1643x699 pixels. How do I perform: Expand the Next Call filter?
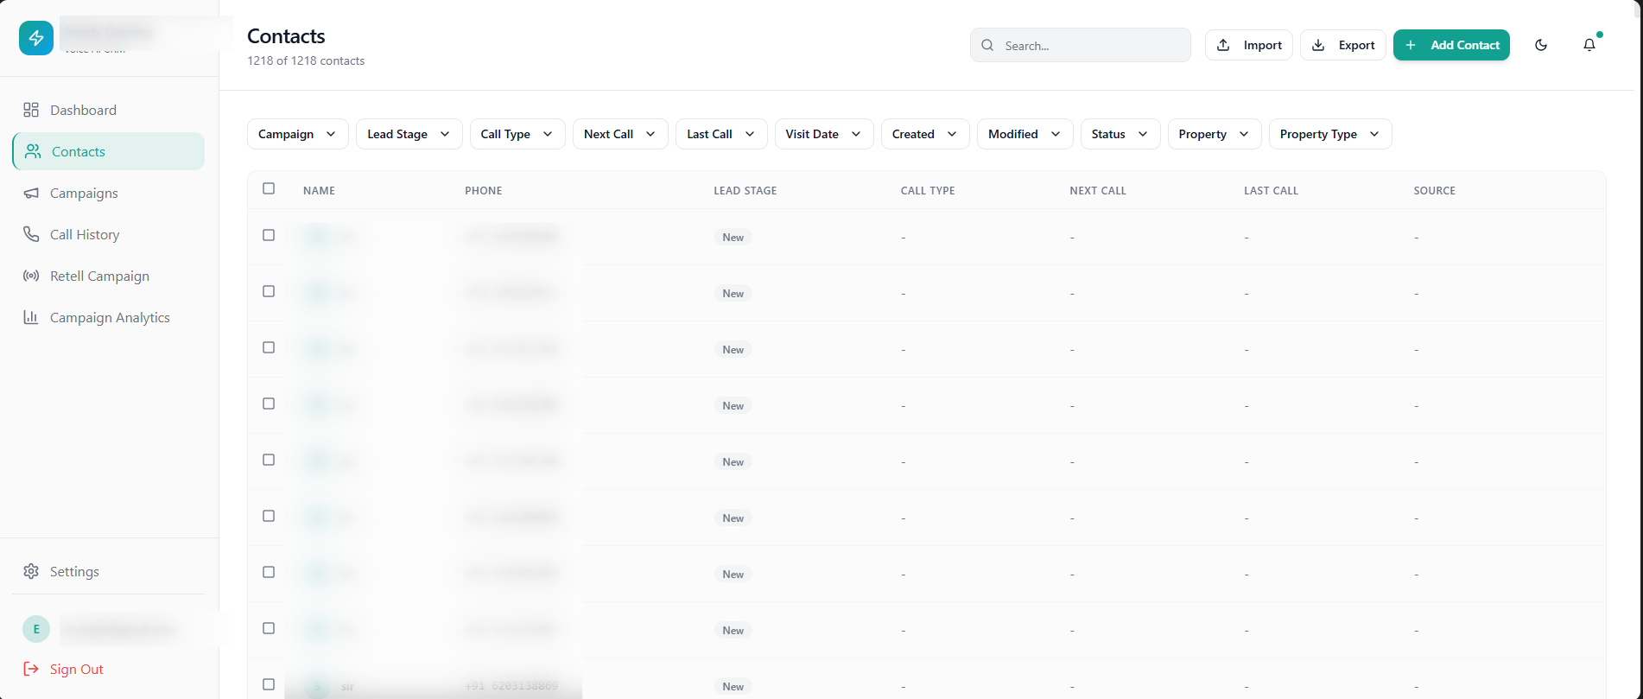click(x=620, y=134)
